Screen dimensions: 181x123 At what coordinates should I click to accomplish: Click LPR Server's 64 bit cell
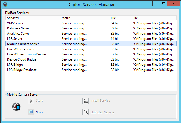point(115,39)
